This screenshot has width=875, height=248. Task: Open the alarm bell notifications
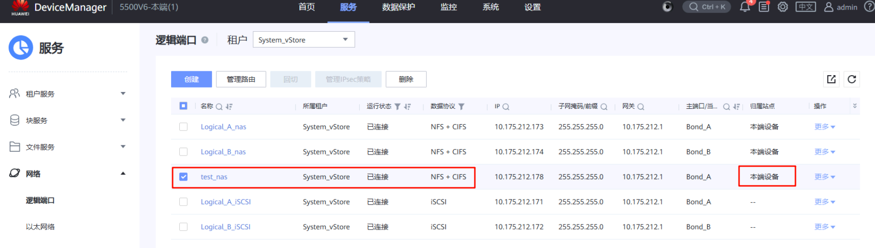pyautogui.click(x=744, y=7)
